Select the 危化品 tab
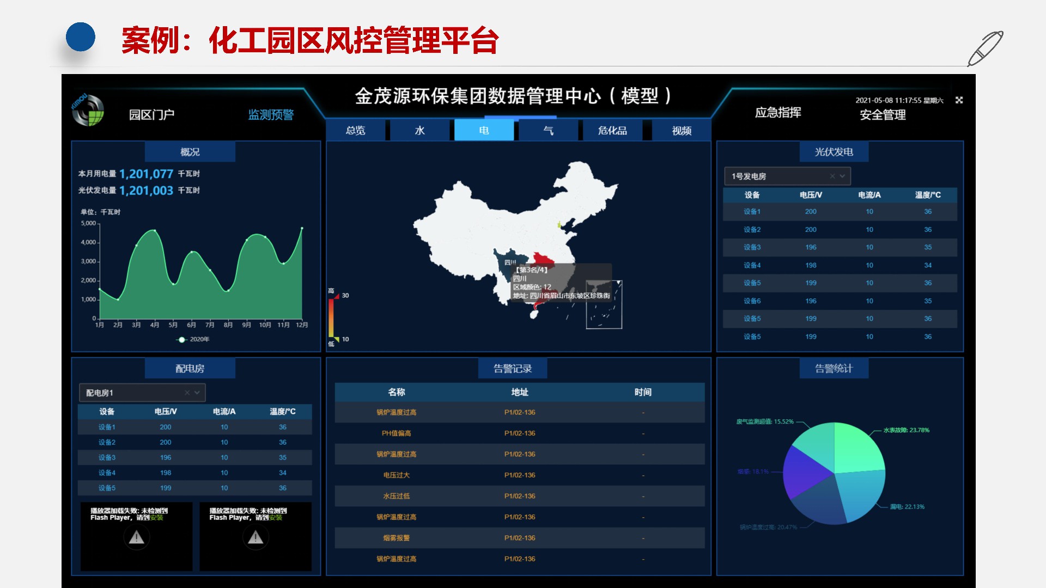The image size is (1046, 588). point(612,131)
